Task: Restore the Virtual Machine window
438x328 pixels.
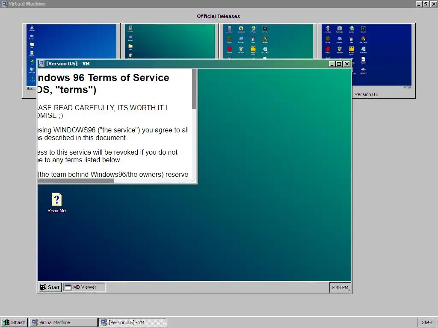Action: click(x=426, y=4)
